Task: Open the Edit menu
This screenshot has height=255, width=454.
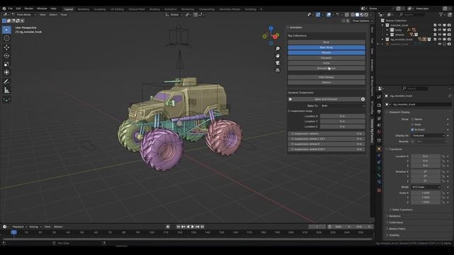Action: [x=18, y=8]
